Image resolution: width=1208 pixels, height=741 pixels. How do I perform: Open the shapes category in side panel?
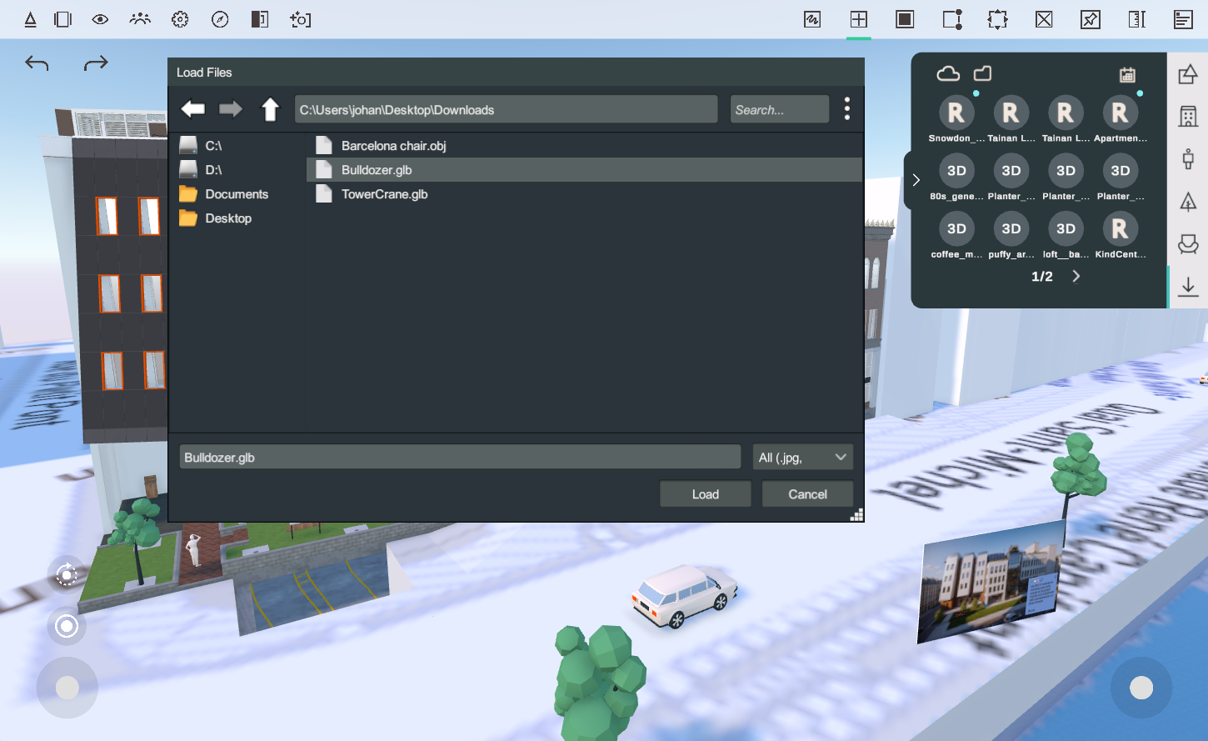click(x=1188, y=75)
